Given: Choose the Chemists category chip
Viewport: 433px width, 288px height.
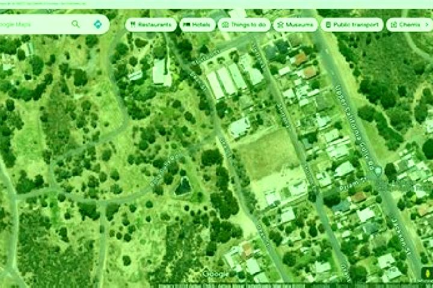Looking at the screenshot, I should coord(406,25).
